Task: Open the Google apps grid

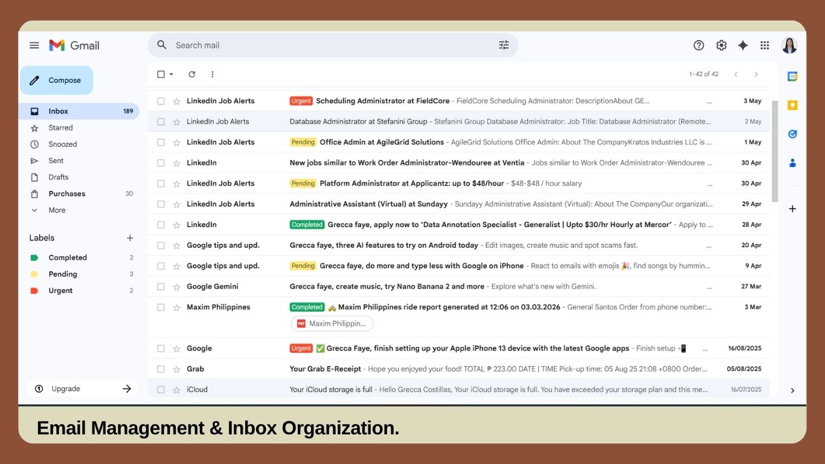Action: tap(765, 45)
